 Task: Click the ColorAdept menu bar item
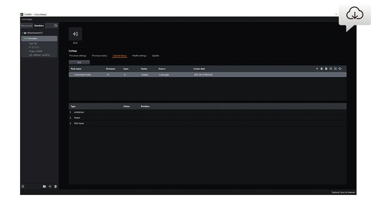click(27, 19)
